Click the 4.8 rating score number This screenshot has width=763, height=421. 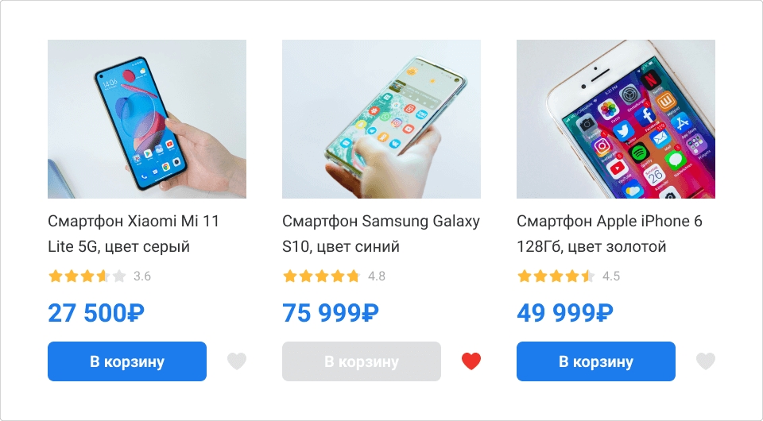[377, 276]
